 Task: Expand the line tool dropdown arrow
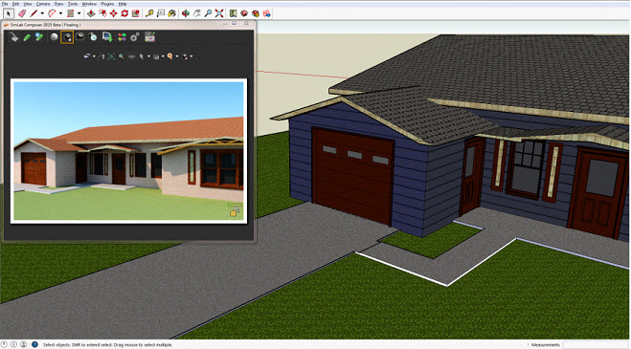pos(42,13)
